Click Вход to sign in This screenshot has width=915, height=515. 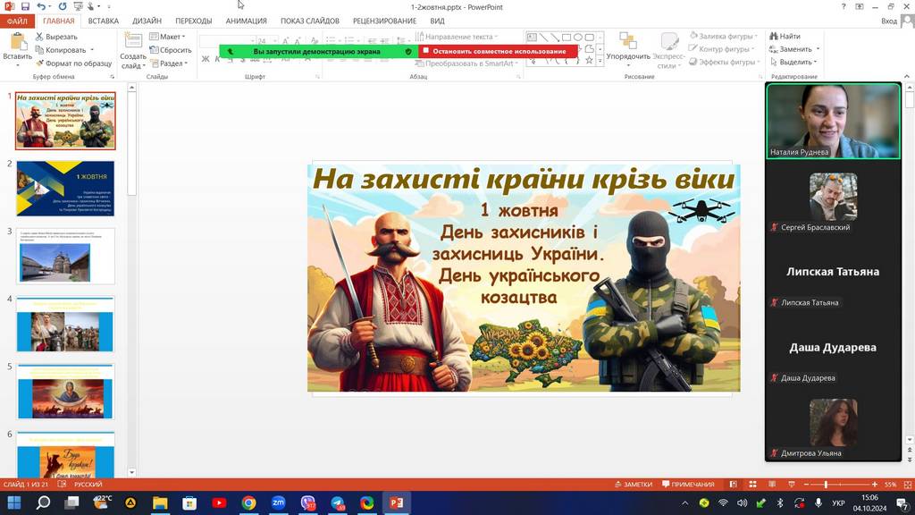click(x=889, y=21)
